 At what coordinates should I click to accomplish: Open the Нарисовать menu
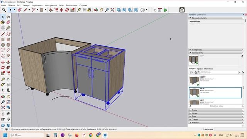point(37,5)
